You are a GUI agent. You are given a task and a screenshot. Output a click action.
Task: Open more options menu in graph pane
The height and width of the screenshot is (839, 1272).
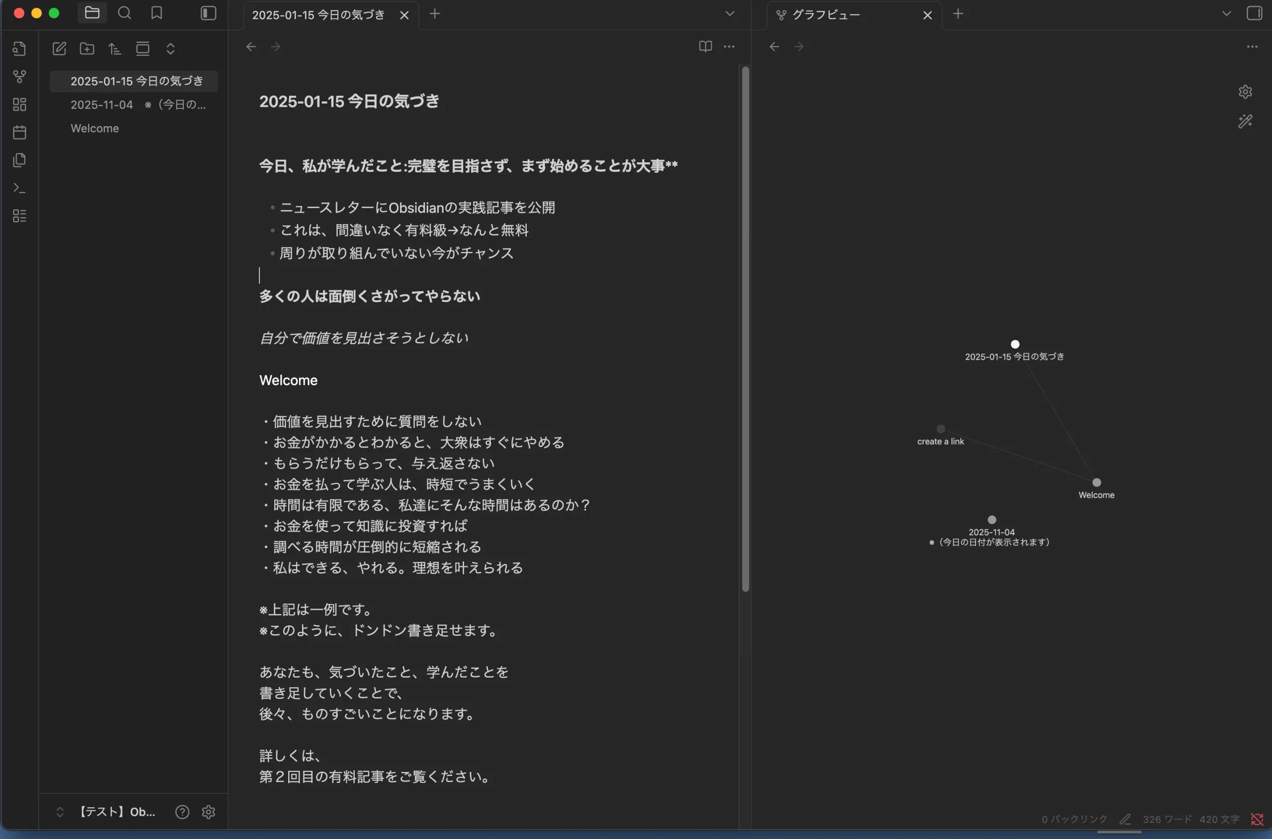tap(1252, 47)
